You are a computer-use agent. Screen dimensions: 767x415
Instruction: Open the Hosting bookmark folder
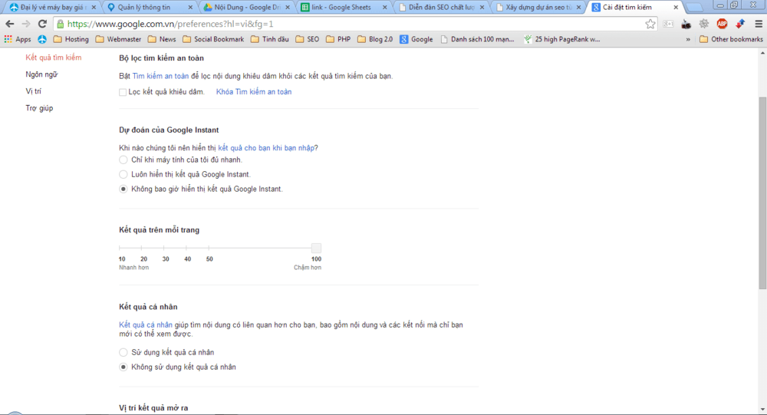(71, 39)
